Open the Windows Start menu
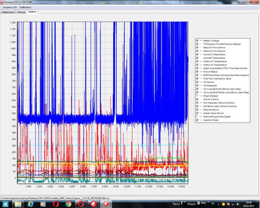The width and height of the screenshot is (260, 208). click(x=6, y=204)
